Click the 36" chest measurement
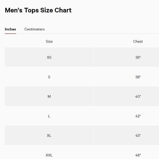Image resolution: width=159 pixels, height=159 pixels. [x=138, y=57]
